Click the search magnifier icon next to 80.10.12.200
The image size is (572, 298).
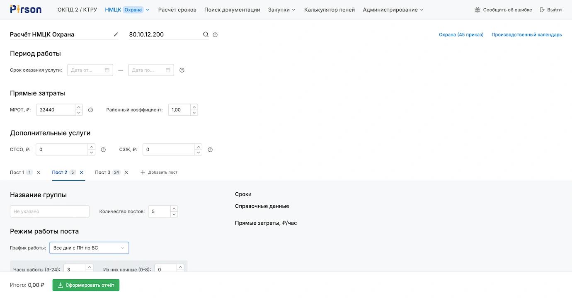coord(206,35)
